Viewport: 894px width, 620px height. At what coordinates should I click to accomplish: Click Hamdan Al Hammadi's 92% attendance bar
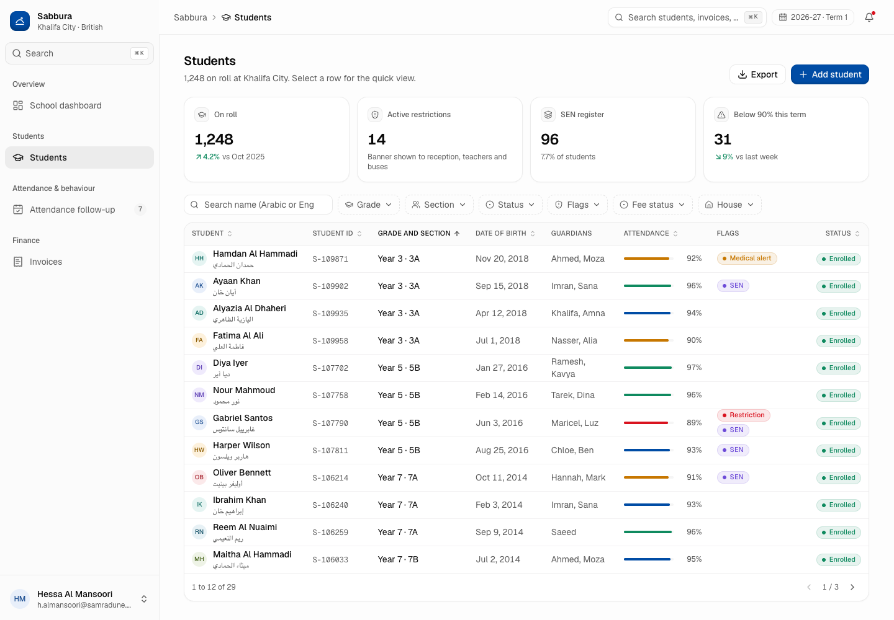(648, 259)
